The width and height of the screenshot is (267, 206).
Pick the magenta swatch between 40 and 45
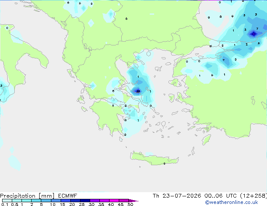point(114,201)
